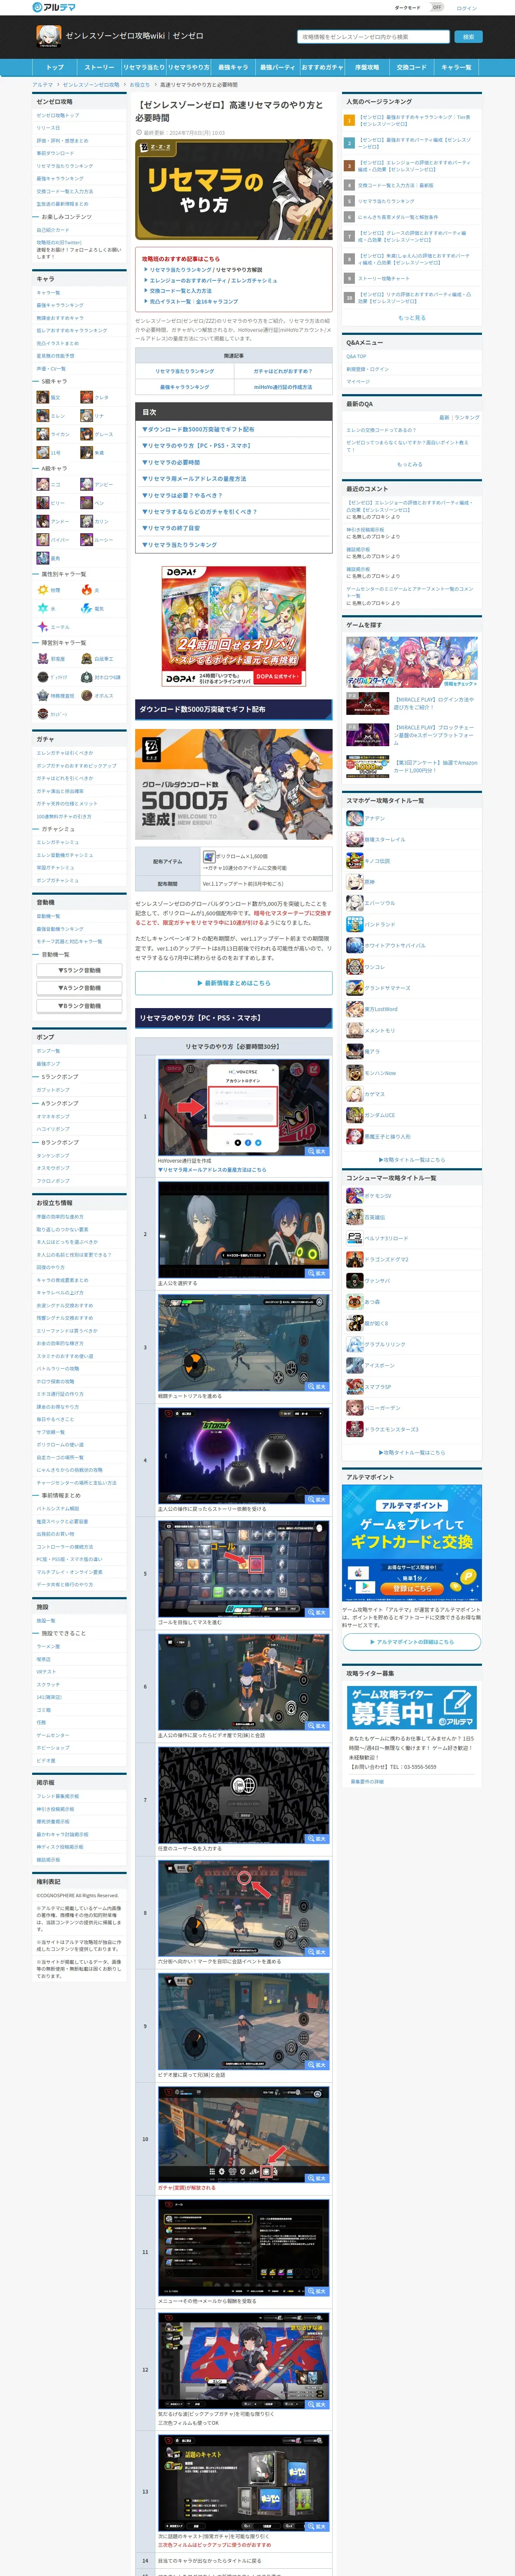Open the キャラ一覧 navigation tab

point(456,67)
